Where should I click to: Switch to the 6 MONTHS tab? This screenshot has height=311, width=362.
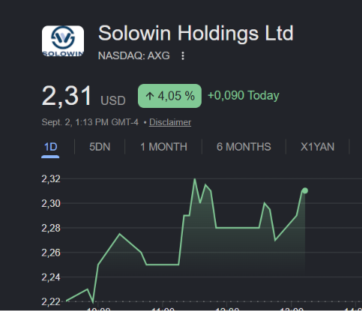(x=244, y=147)
